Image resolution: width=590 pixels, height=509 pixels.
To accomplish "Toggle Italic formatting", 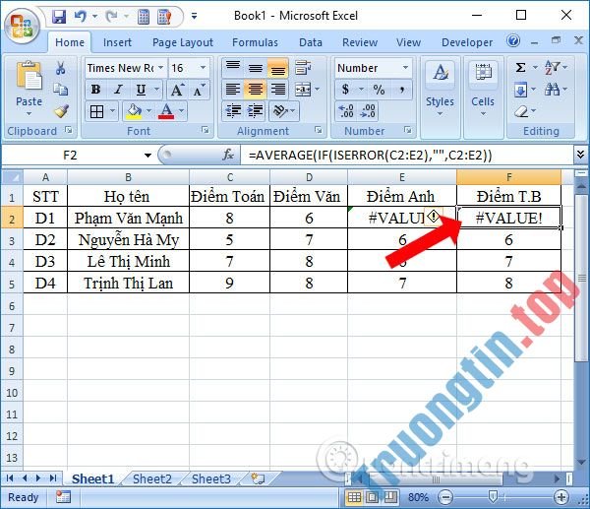I will 118,90.
